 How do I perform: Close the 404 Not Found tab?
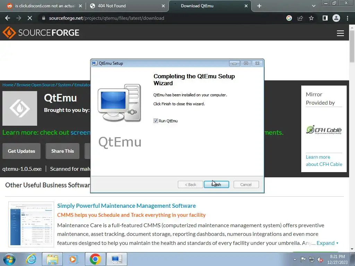point(163,6)
